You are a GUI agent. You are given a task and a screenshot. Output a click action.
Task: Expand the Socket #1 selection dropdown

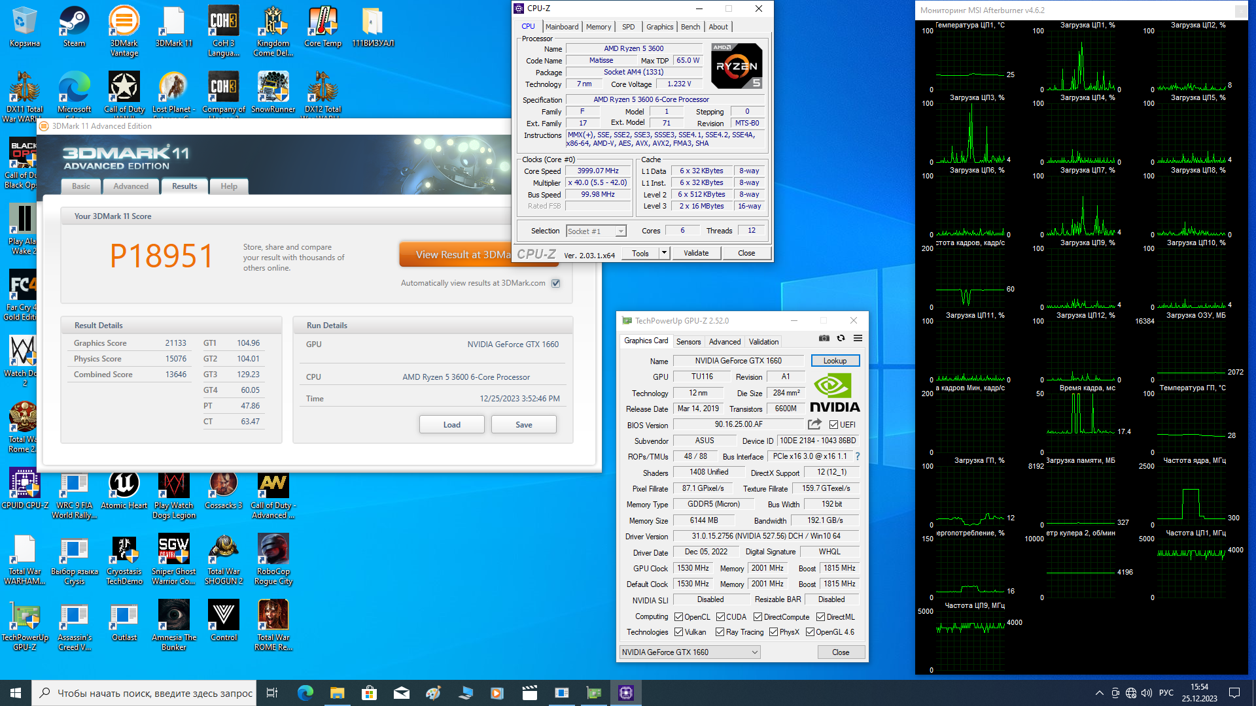tap(620, 231)
